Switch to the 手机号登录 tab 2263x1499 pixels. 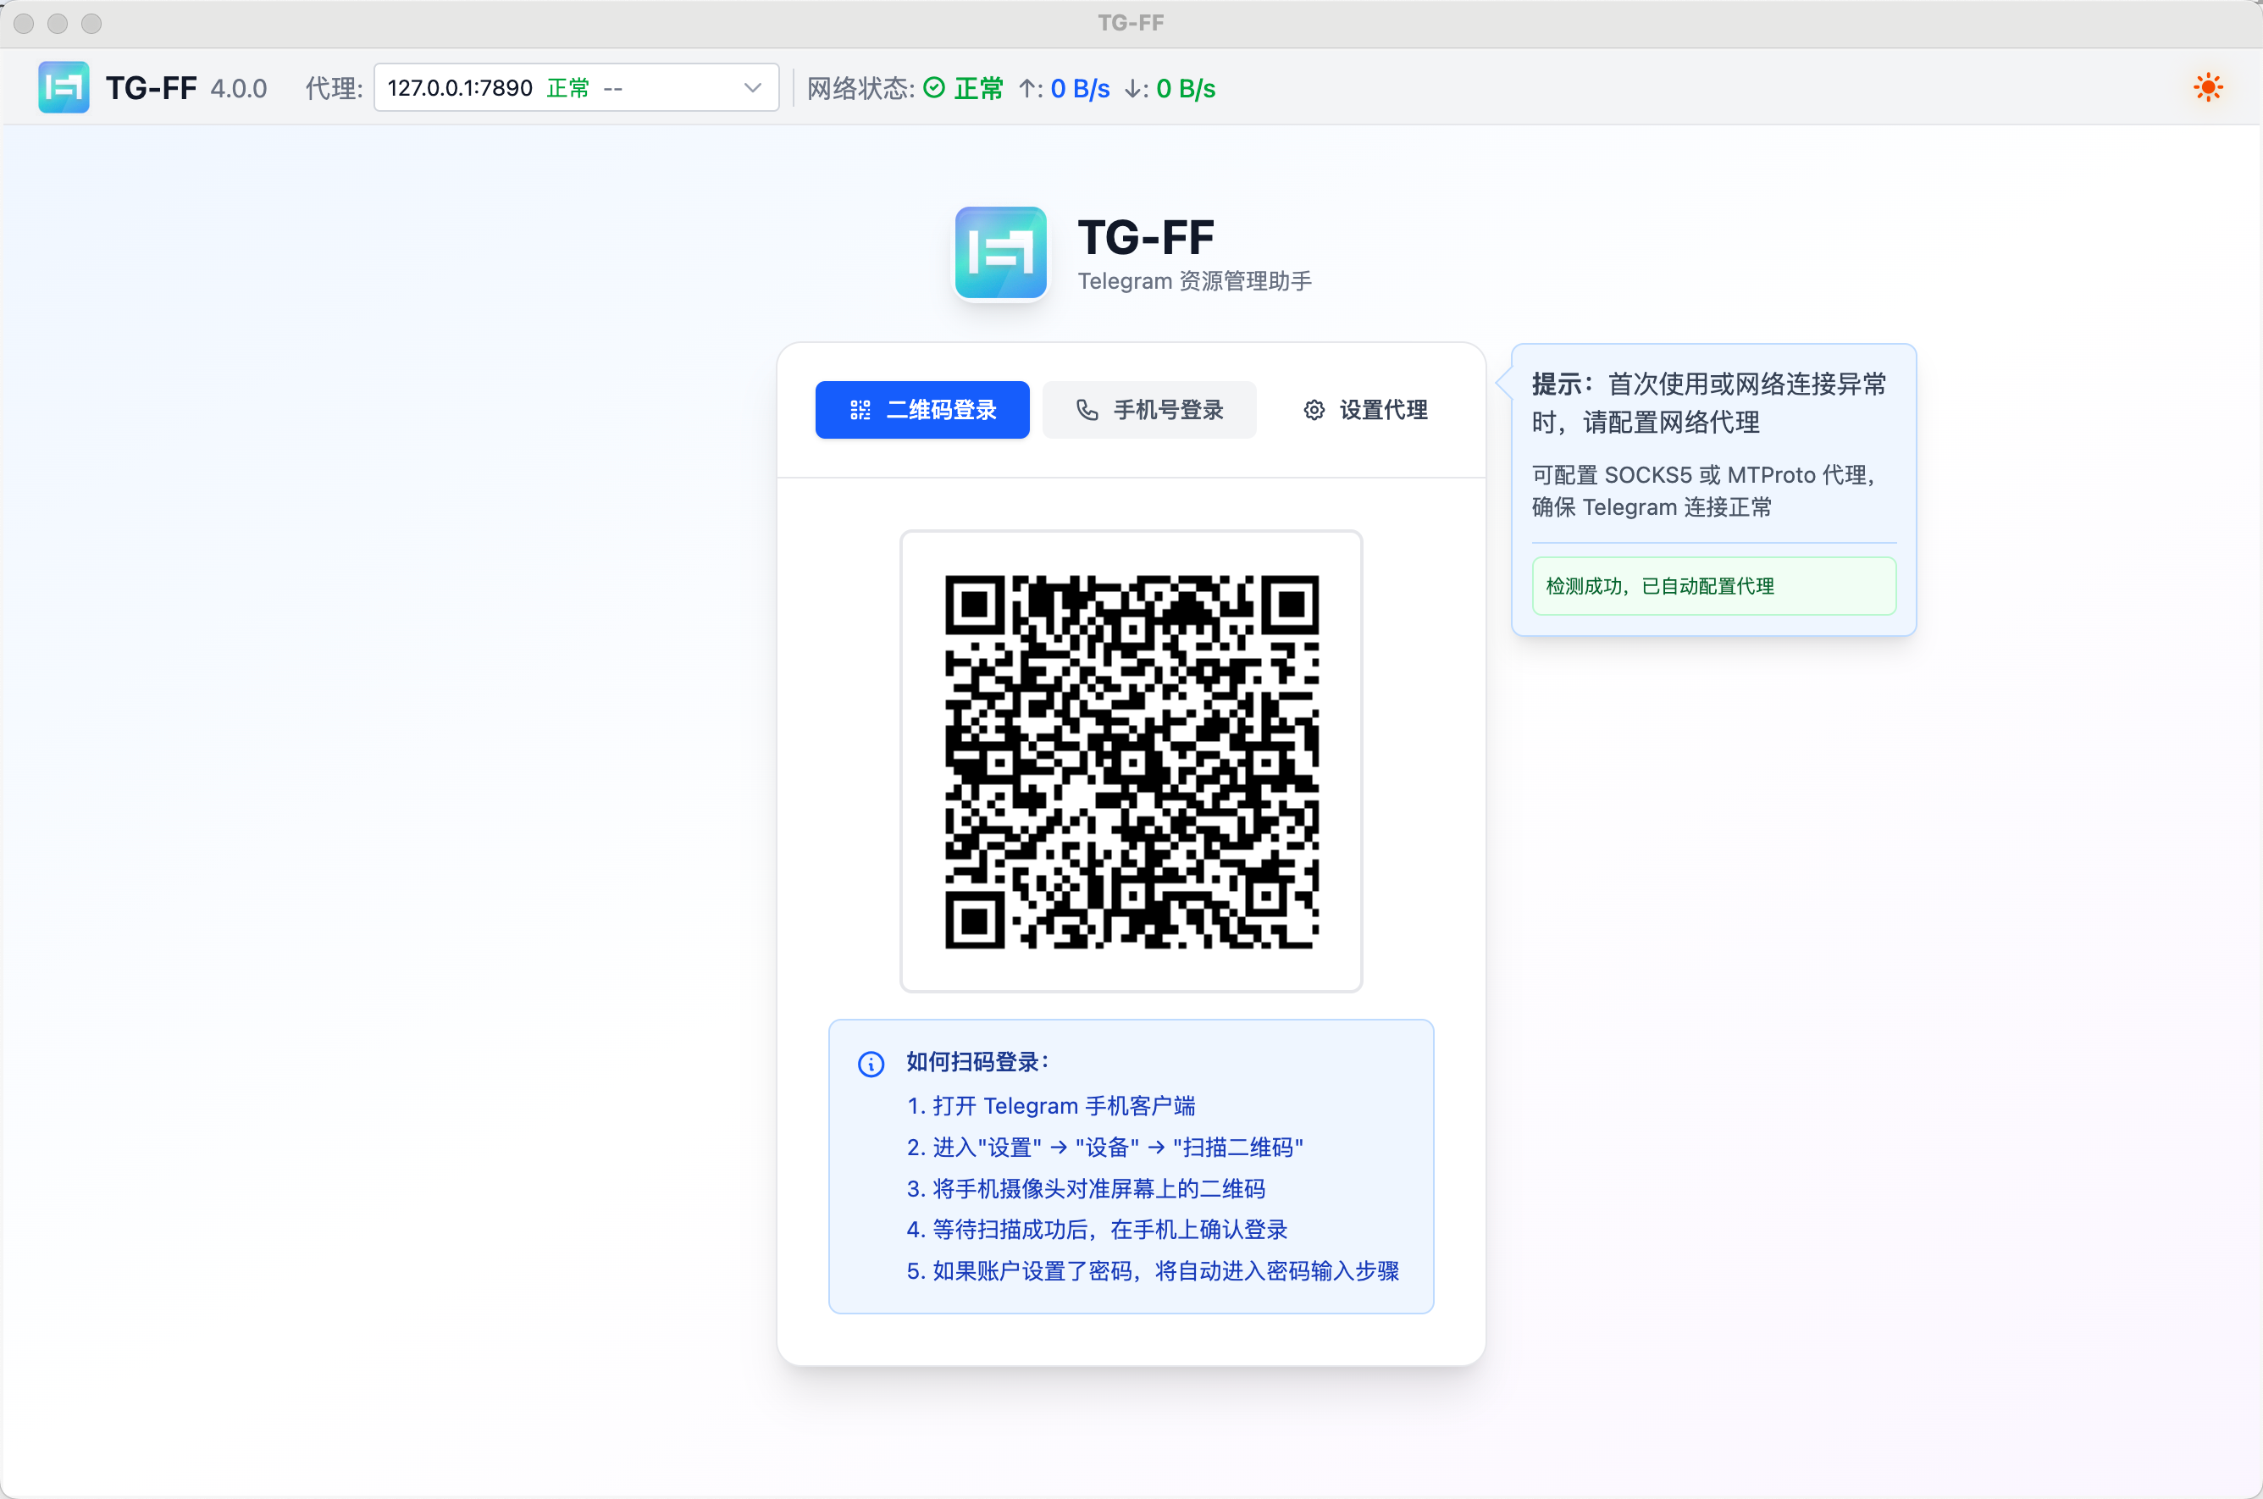[1149, 409]
